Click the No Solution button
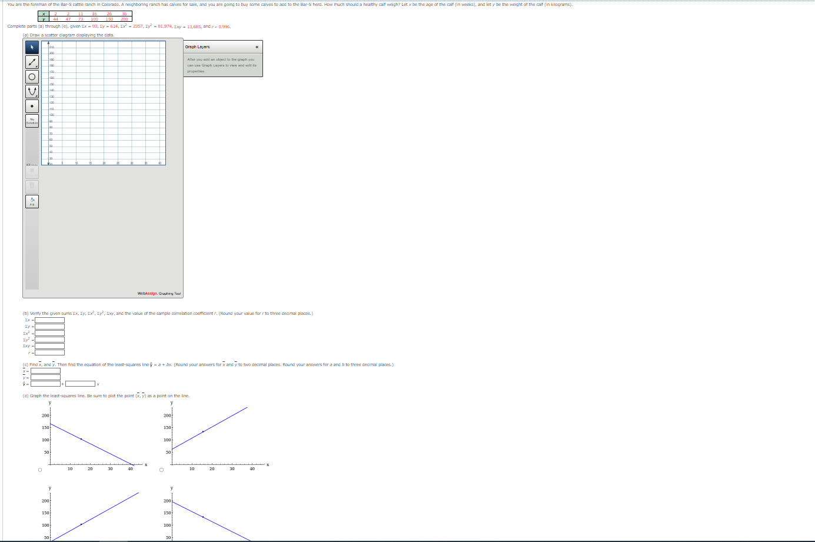This screenshot has height=542, width=815. pos(31,121)
